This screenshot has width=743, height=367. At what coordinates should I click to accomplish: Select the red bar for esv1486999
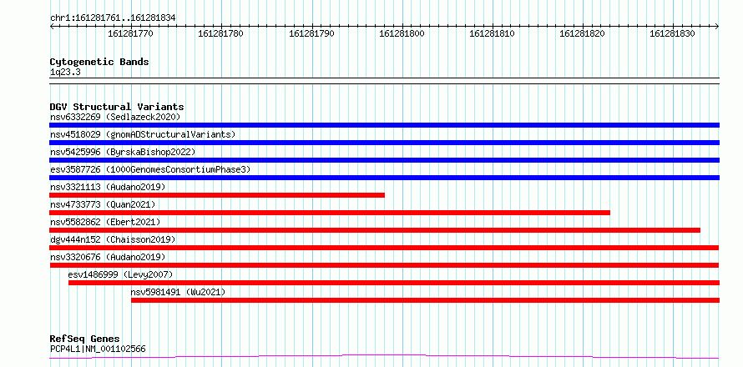(394, 283)
